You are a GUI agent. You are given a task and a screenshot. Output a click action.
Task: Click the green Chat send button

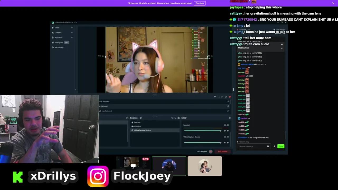click(281, 146)
